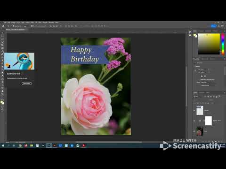Select the Move tool in toolbar
The width and height of the screenshot is (226, 169).
coord(2,33)
